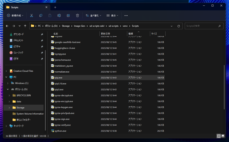Screen dimensions: 229x142
Task: Click the Cut scissors icon in toolbar
Action: 31,15
